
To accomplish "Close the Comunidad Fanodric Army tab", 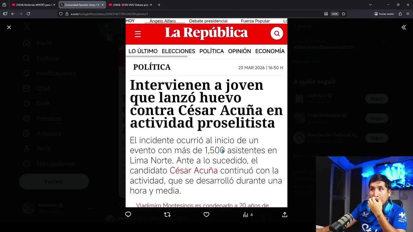I will pyautogui.click(x=103, y=5).
